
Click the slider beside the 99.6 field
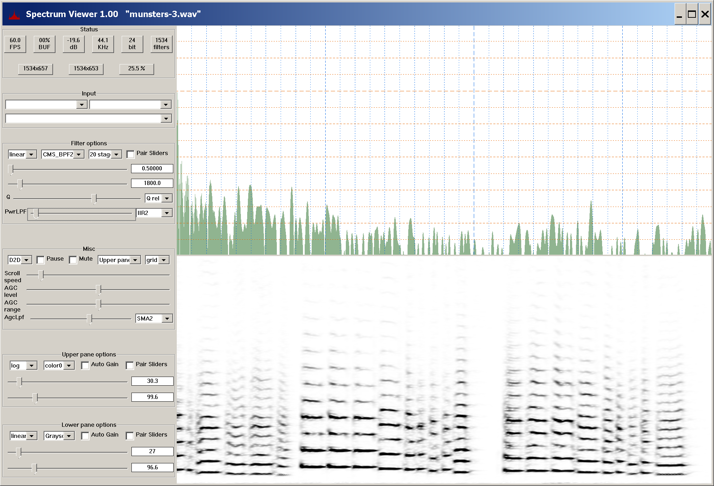67,398
